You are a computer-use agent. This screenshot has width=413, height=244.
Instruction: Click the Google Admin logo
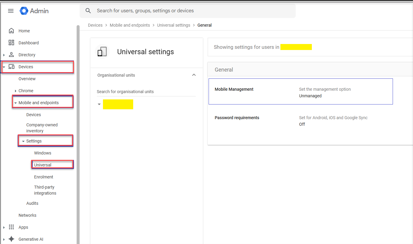tap(34, 11)
